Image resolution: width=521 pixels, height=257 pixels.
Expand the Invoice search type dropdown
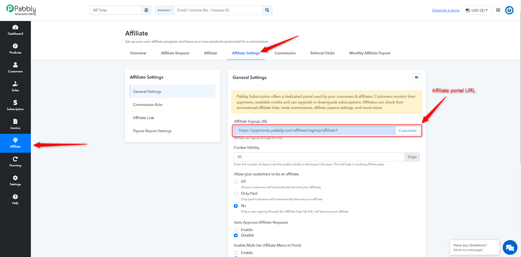(164, 10)
